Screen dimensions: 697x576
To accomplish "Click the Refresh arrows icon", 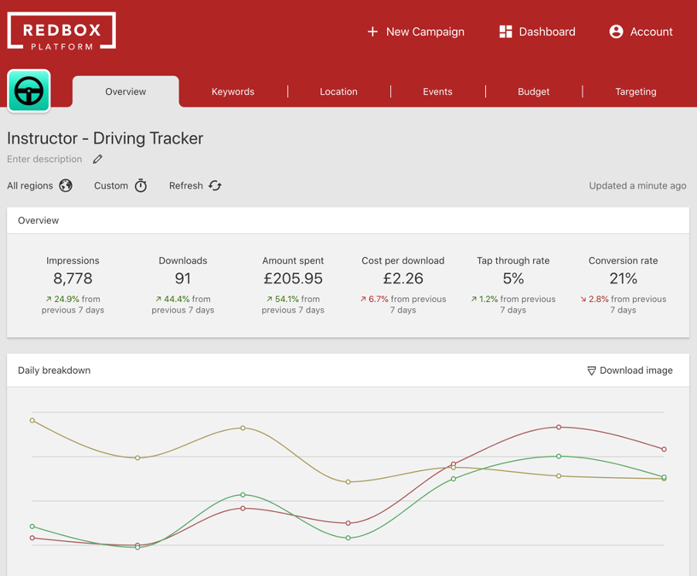I will [215, 185].
